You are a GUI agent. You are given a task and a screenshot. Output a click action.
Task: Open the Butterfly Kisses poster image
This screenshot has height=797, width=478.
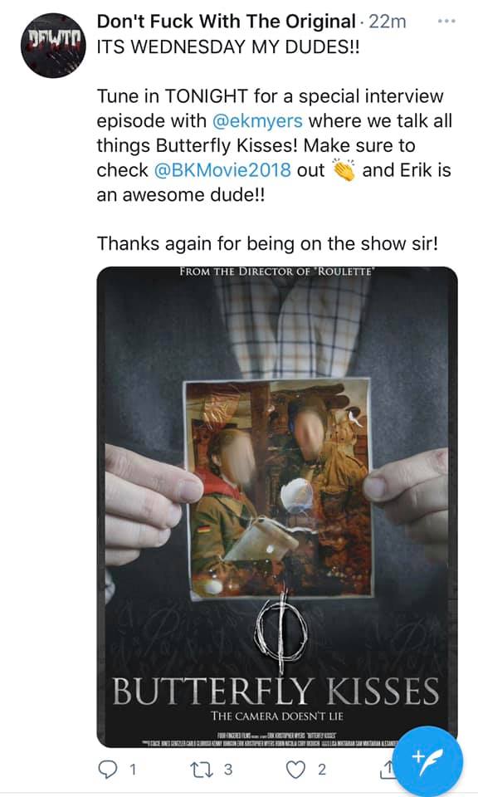[277, 506]
